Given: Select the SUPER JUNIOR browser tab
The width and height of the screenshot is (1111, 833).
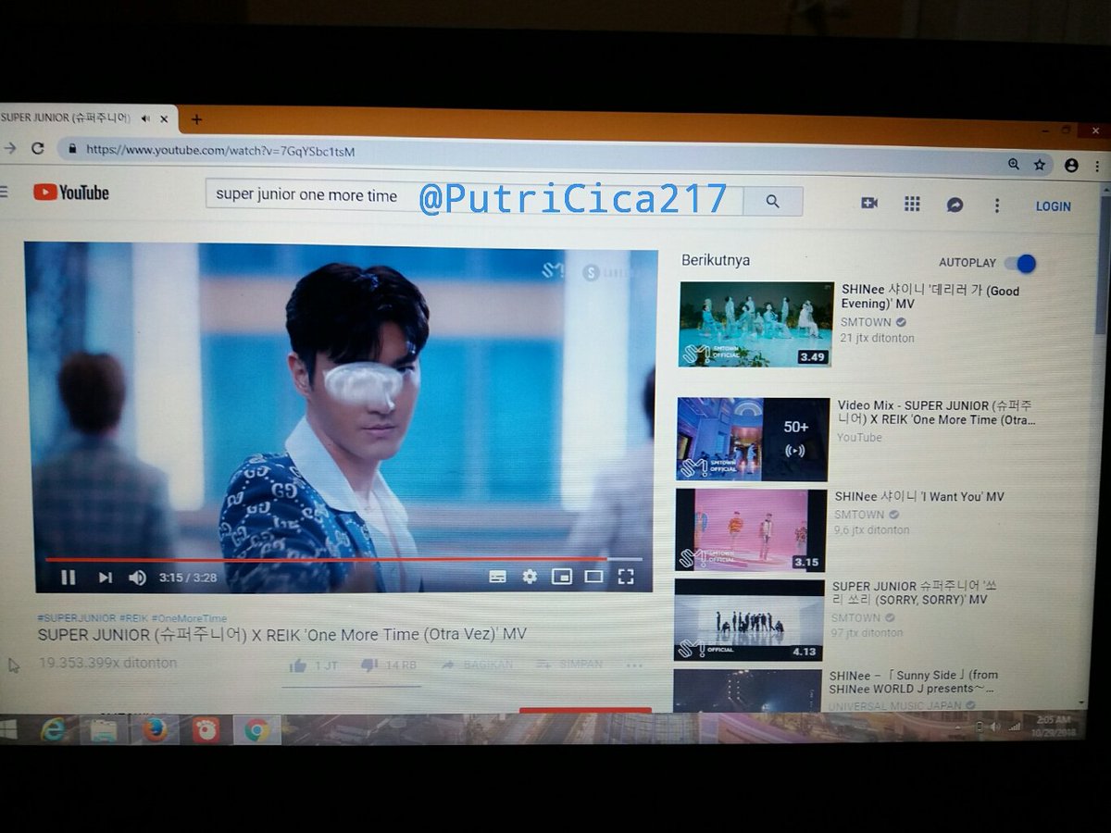Looking at the screenshot, I should tap(87, 118).
